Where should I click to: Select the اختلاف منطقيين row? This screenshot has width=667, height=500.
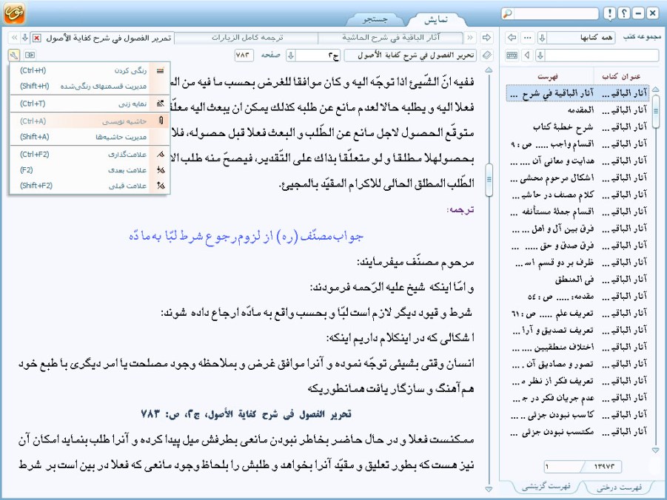pyautogui.click(x=578, y=348)
